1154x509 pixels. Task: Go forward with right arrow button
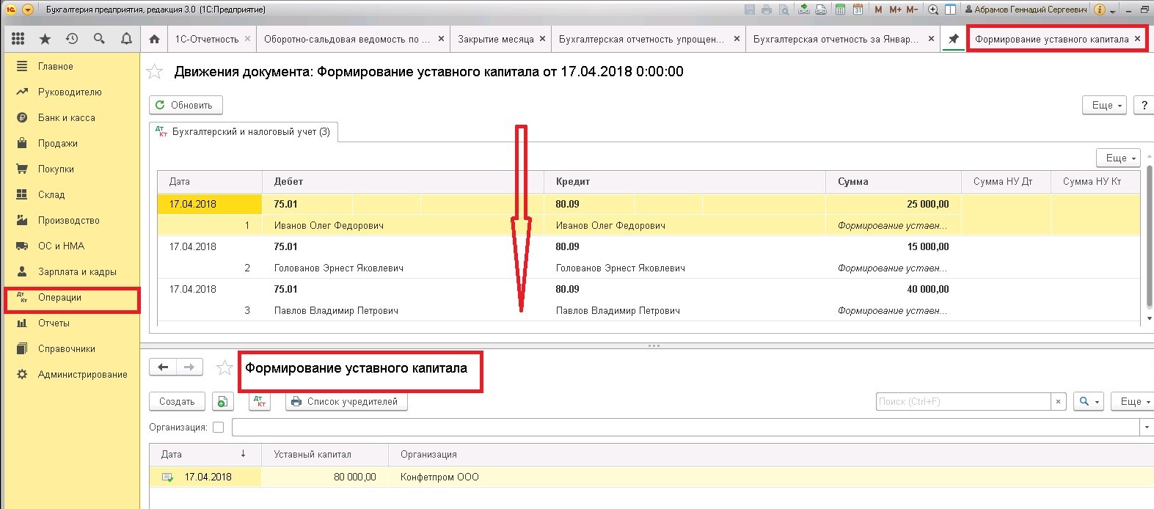pyautogui.click(x=189, y=367)
